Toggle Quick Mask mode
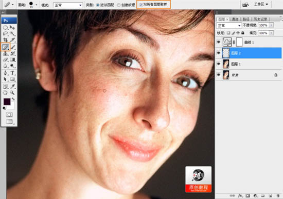The width and height of the screenshot is (283, 199). point(9,114)
